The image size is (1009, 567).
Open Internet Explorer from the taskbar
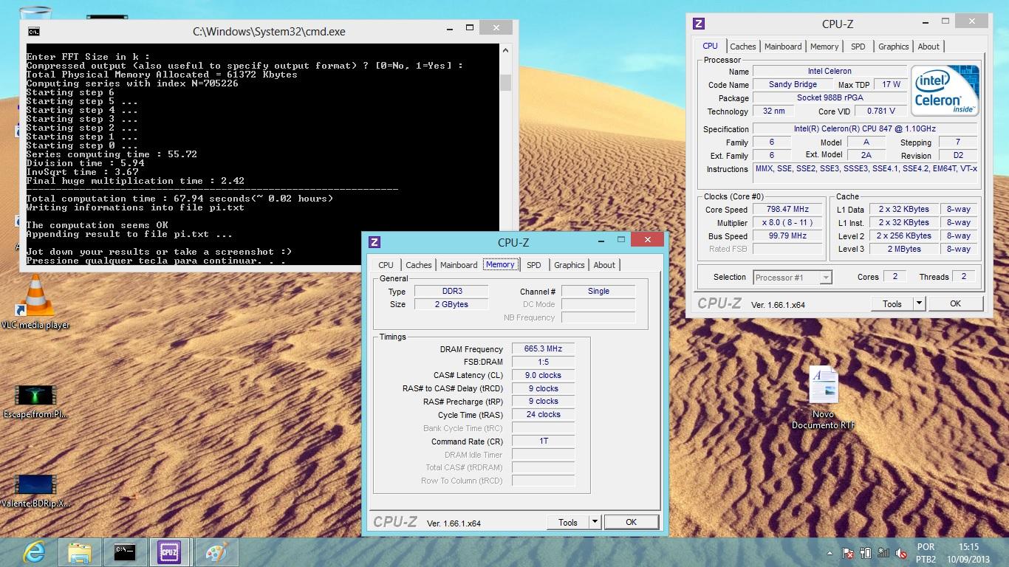34,551
